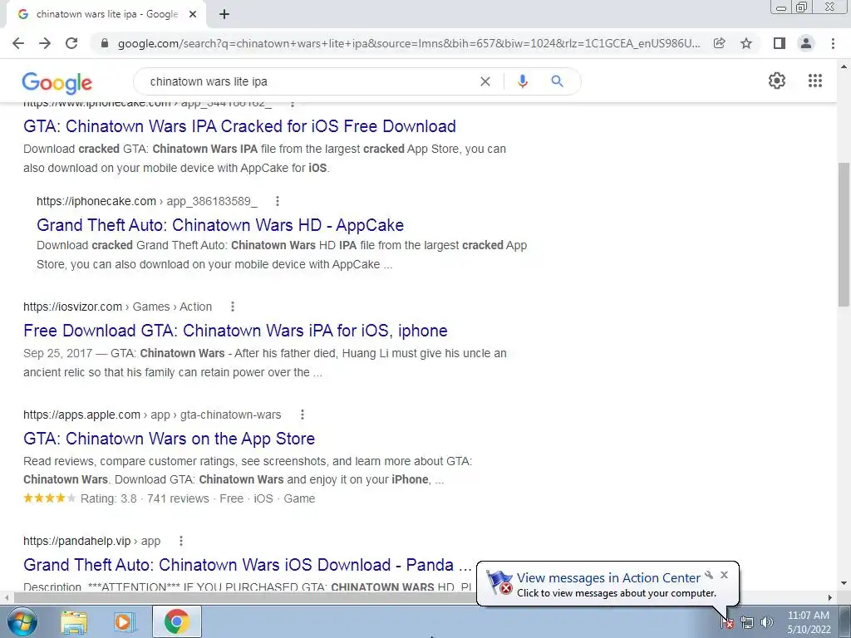Open the Chrome side panel
The height and width of the screenshot is (638, 851).
click(780, 43)
